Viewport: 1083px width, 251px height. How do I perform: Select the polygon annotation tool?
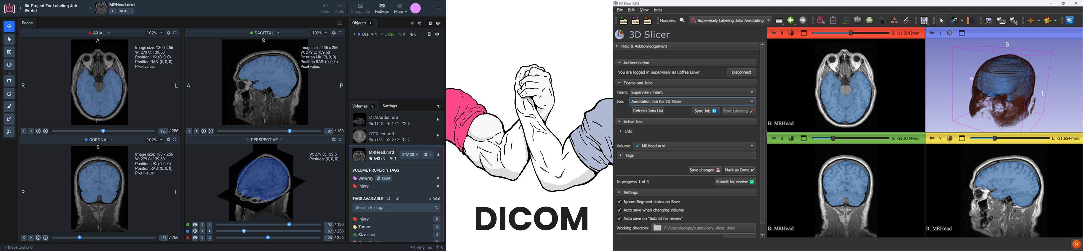(9, 94)
